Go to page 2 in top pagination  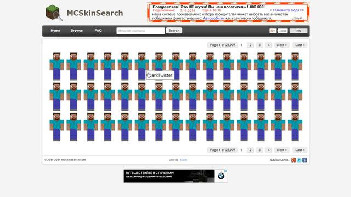point(250,45)
